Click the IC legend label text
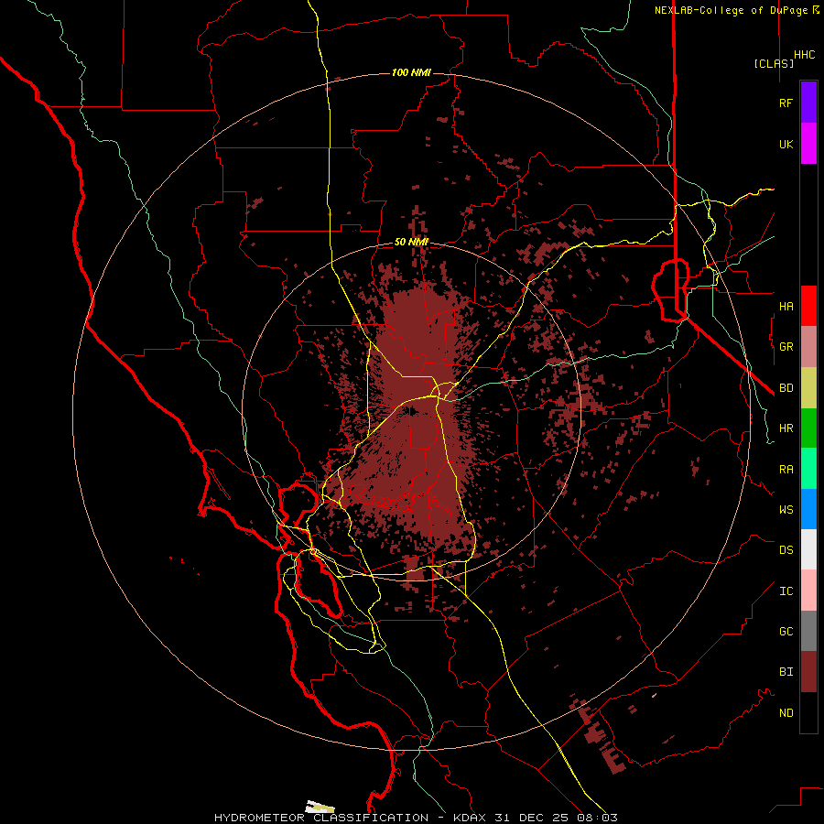This screenshot has width=824, height=824. [786, 591]
